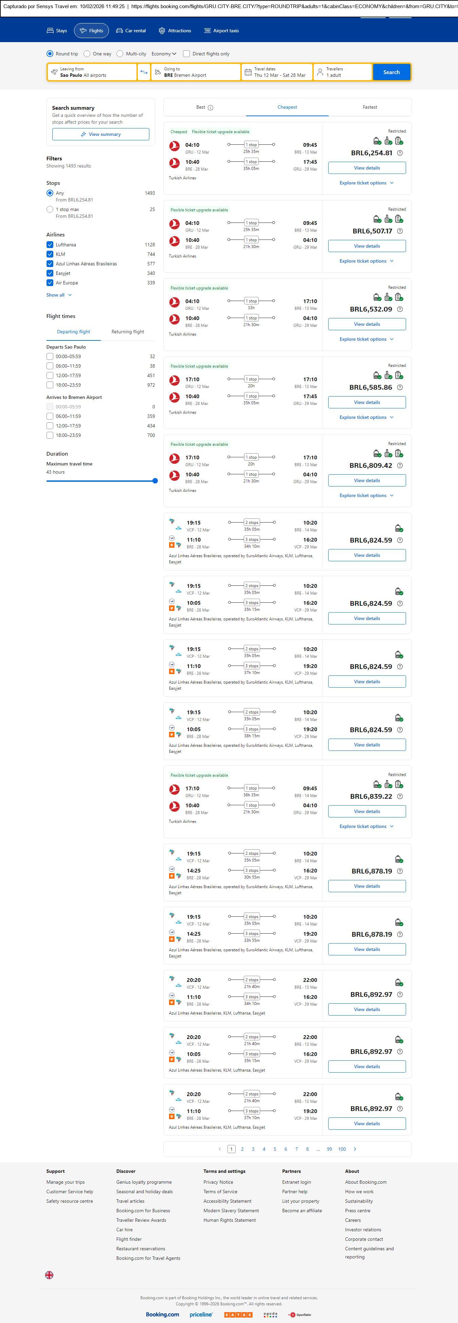Click the swap origin and destination arrows icon
Screen dimensions: 458x1323
point(144,72)
